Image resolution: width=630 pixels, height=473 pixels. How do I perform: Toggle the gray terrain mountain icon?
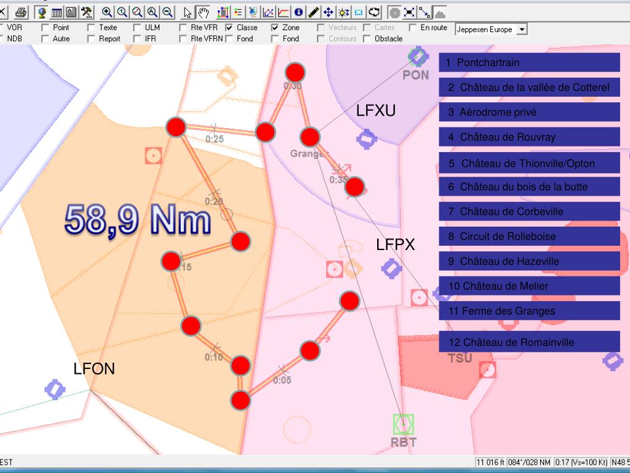click(440, 12)
